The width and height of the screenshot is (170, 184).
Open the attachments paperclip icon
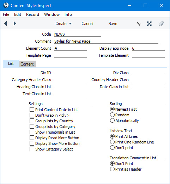(161, 24)
